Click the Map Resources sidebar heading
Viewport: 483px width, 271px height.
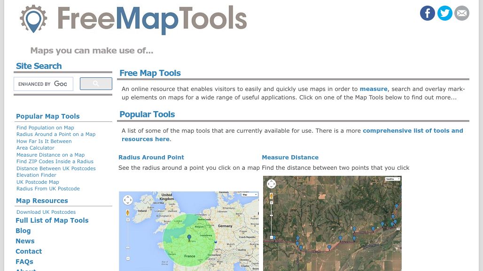point(42,201)
